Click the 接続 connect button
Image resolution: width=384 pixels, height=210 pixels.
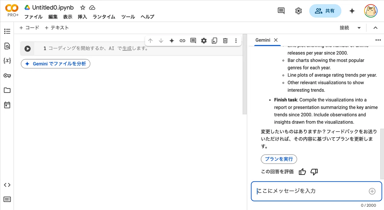[x=344, y=28]
